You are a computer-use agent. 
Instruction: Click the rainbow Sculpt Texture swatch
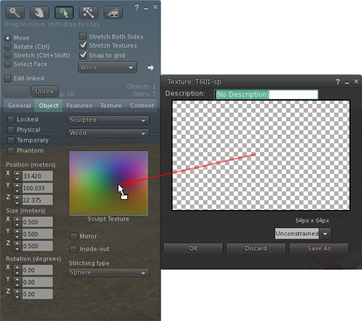click(x=109, y=183)
